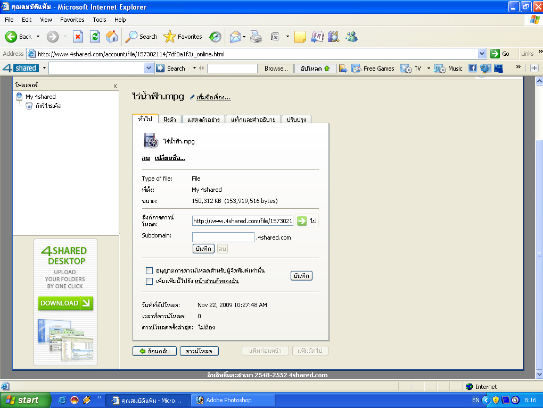The height and width of the screenshot is (408, 543).
Task: Print the page using printer icon
Action: click(x=256, y=37)
